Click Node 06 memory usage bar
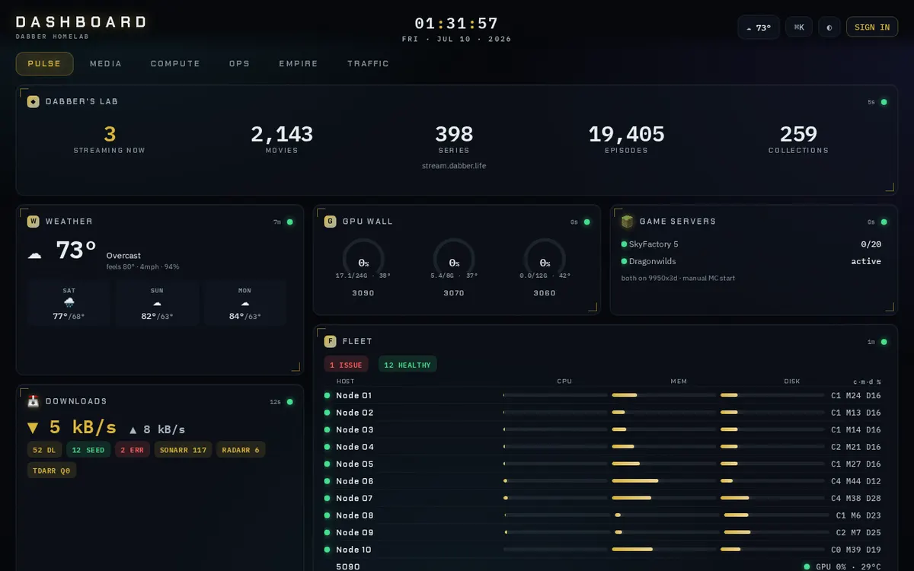Viewport: 914px width, 571px height. click(663, 481)
